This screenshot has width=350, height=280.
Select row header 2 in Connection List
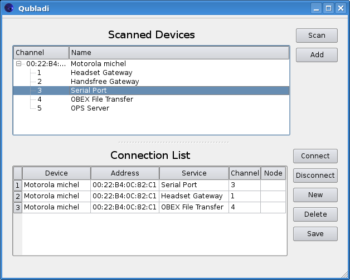[18, 196]
